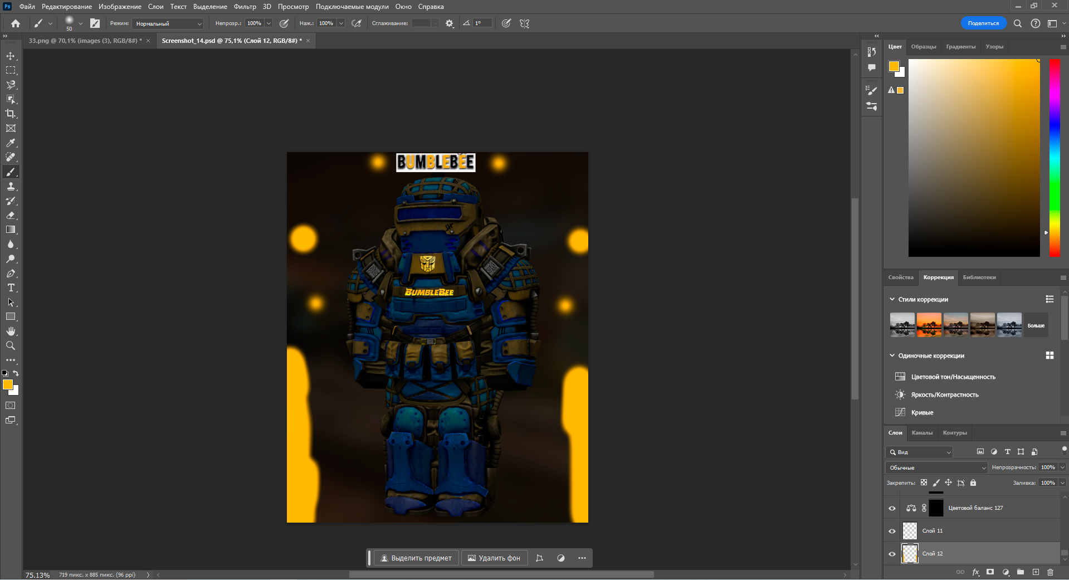Go to Home screen icon
The width and height of the screenshot is (1069, 580).
[16, 23]
